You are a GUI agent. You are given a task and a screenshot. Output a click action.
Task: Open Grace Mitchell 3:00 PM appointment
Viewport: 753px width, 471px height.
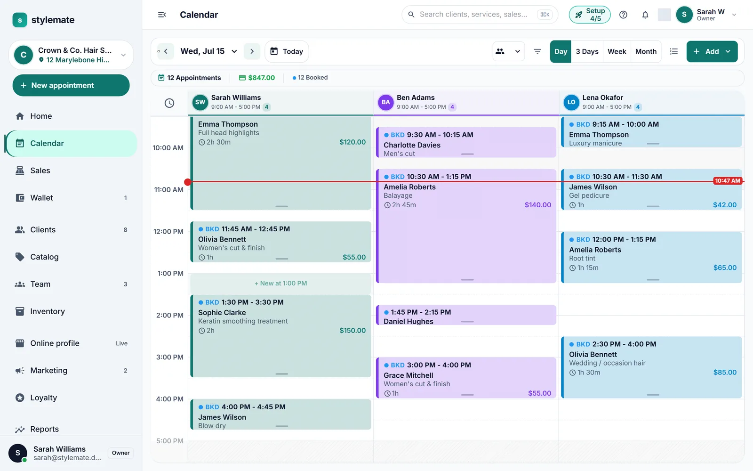pyautogui.click(x=466, y=378)
